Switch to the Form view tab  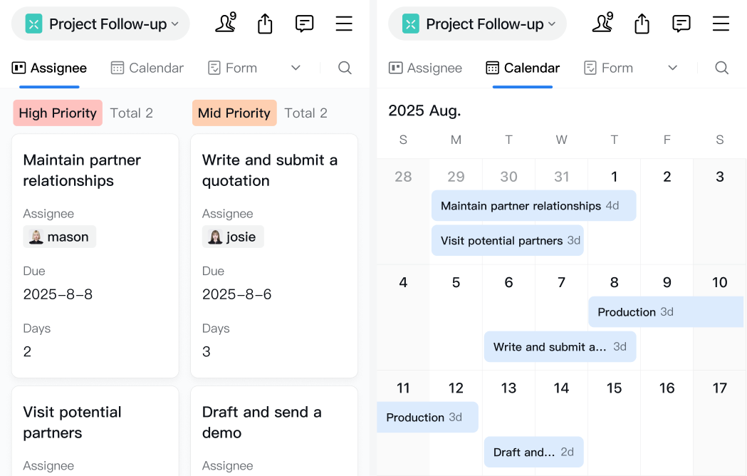232,68
